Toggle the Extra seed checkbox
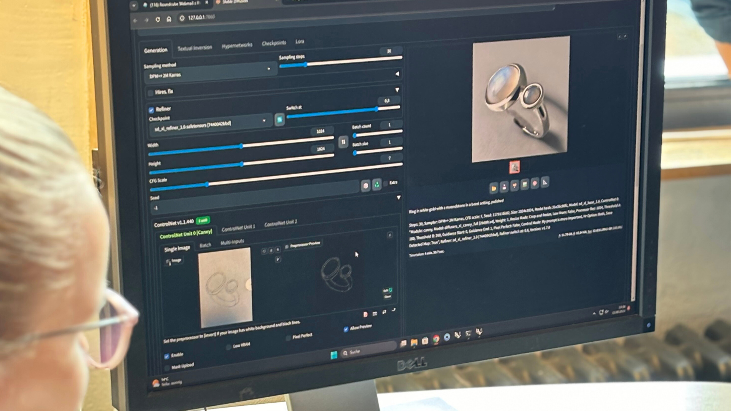The height and width of the screenshot is (411, 731). pyautogui.click(x=386, y=183)
